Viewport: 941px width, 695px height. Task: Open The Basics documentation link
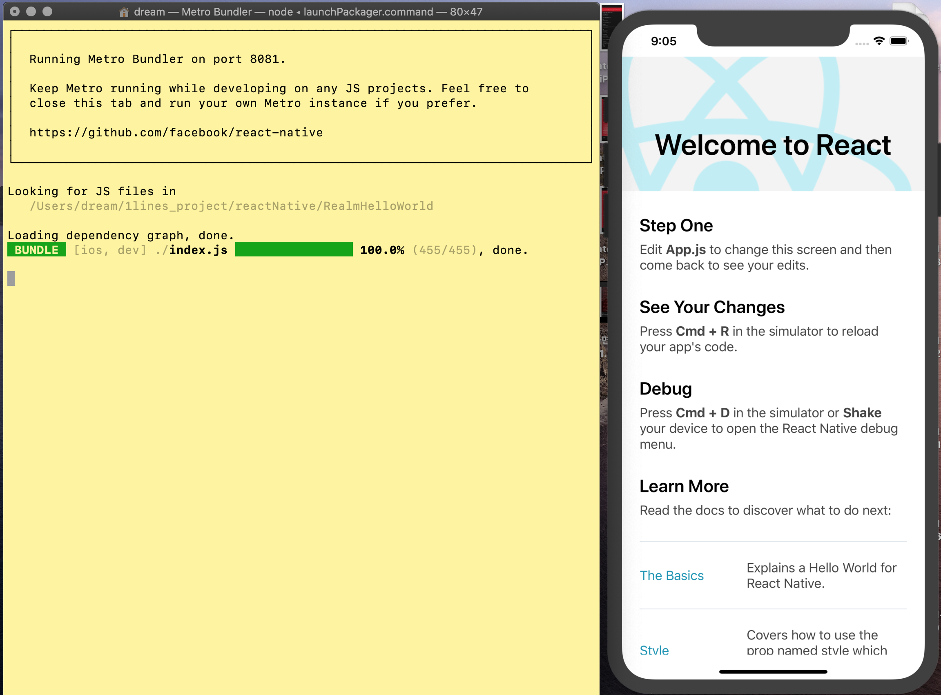pos(671,575)
